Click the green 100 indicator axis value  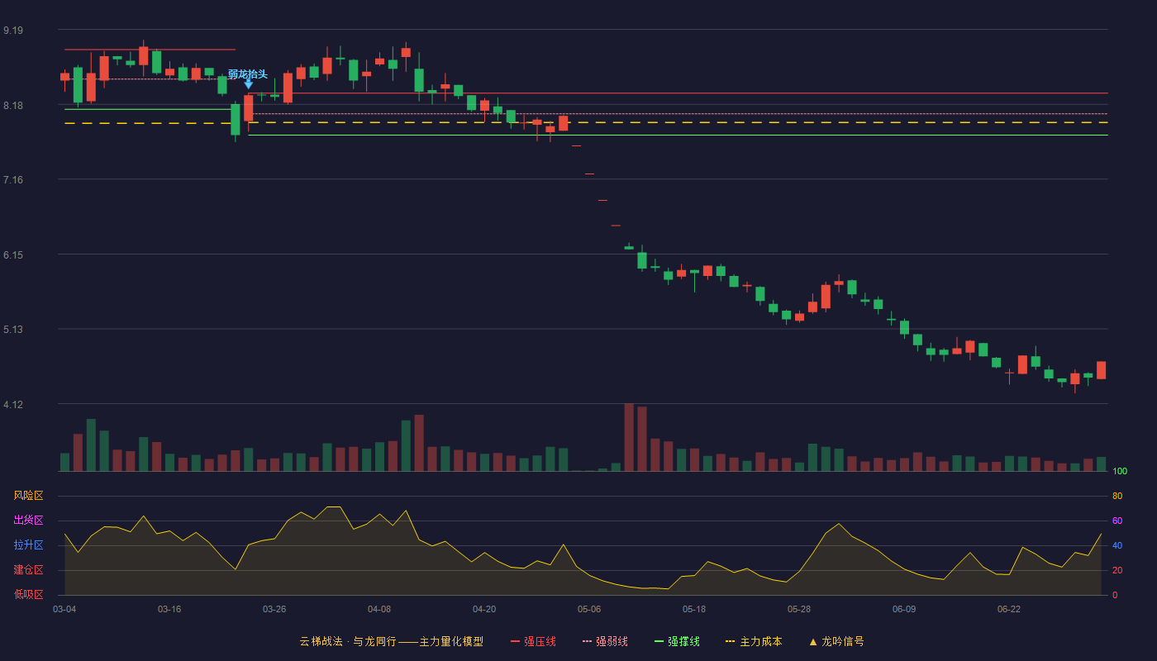1120,471
